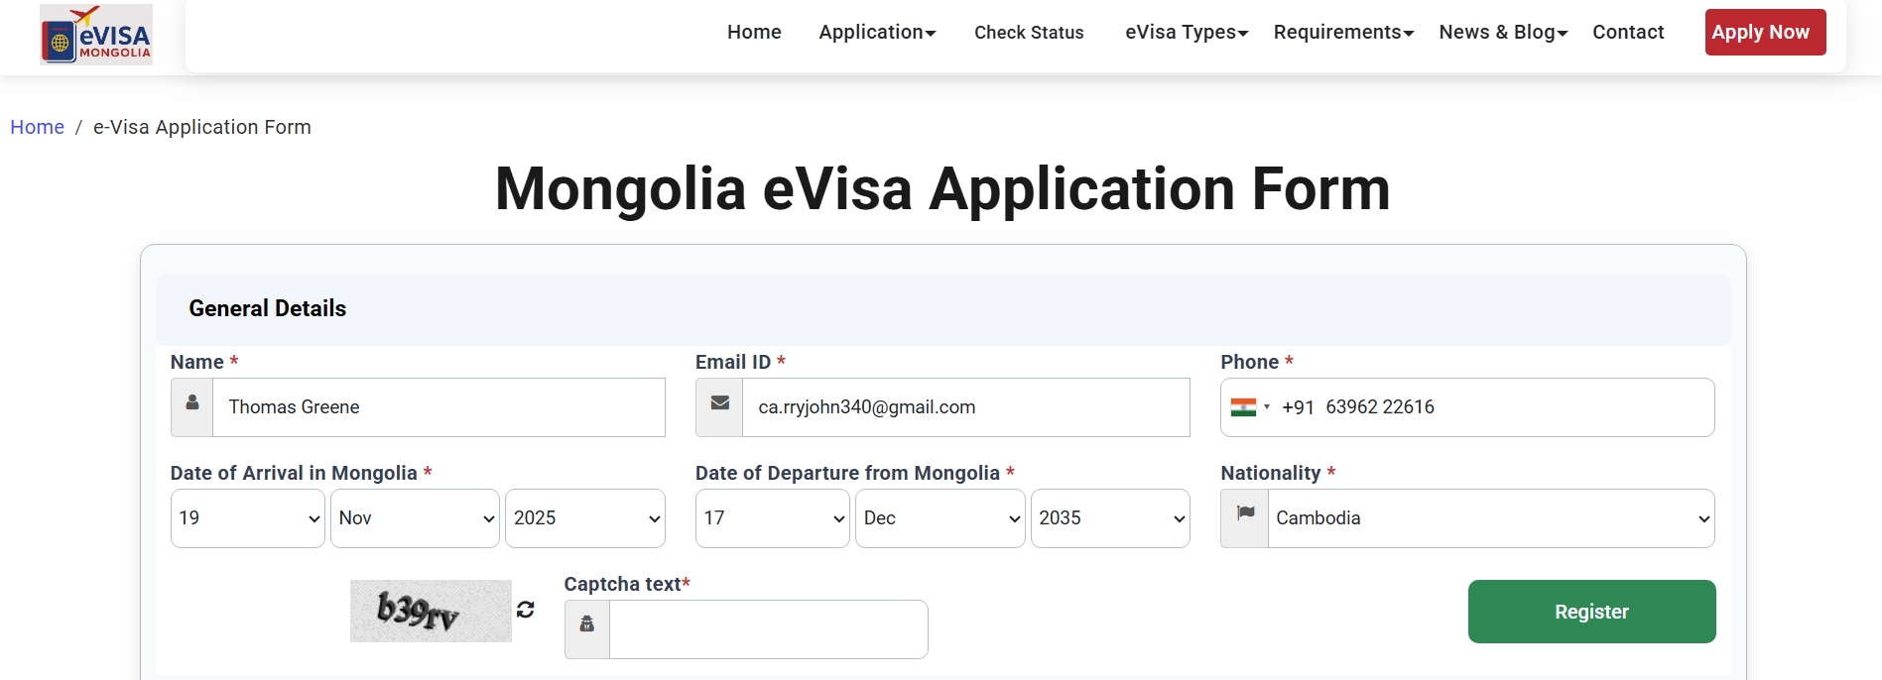This screenshot has width=1882, height=680.
Task: Click the green Register button
Action: click(1591, 612)
